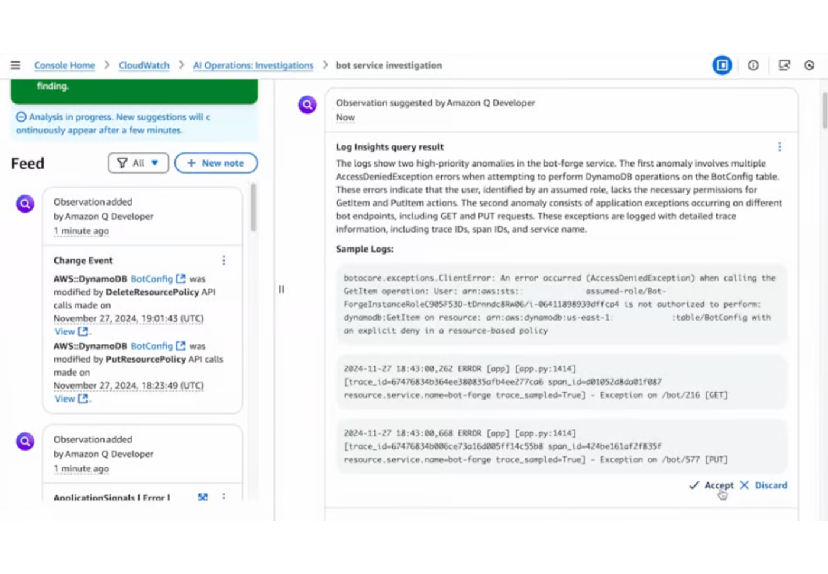Open kebab menu of Change Event card
The height and width of the screenshot is (574, 828).
[224, 260]
